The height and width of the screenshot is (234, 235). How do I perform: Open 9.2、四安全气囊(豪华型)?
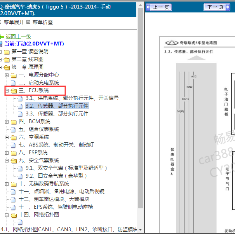56,176
